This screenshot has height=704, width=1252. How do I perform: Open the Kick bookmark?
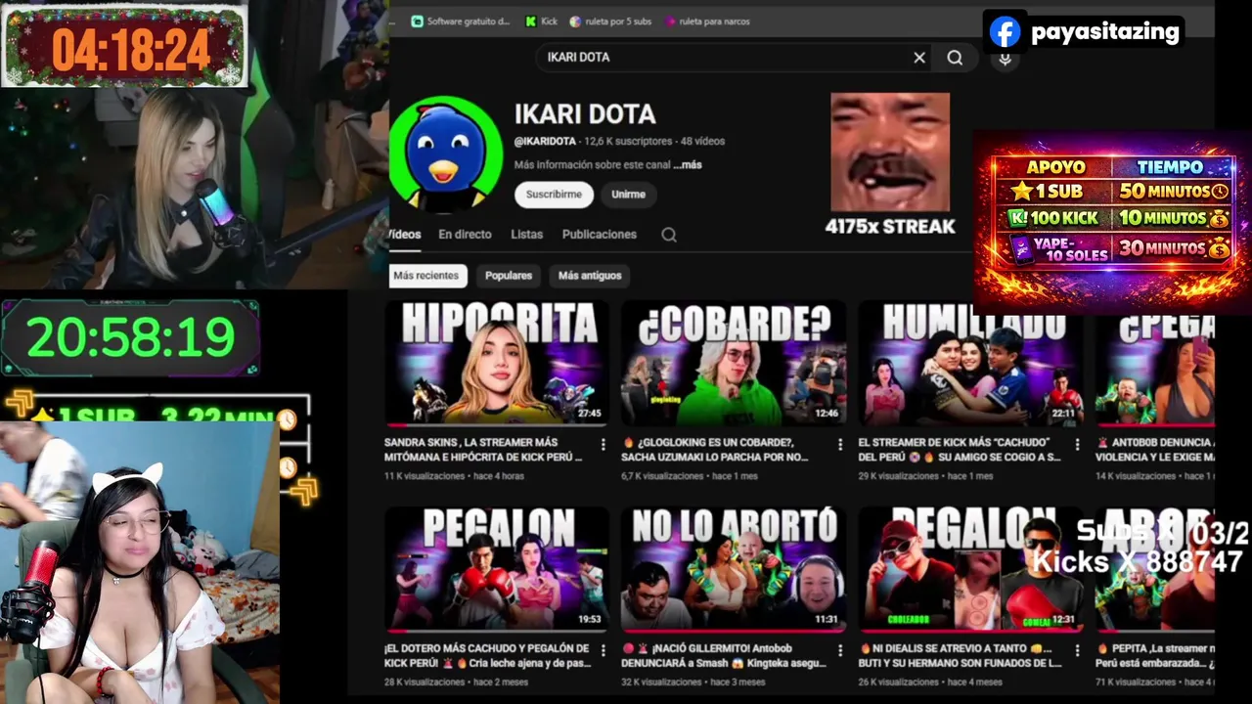541,22
